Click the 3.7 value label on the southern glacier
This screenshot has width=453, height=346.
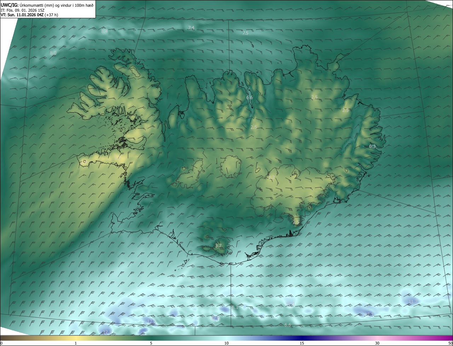point(218,246)
